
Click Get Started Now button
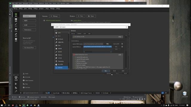(29, 48)
